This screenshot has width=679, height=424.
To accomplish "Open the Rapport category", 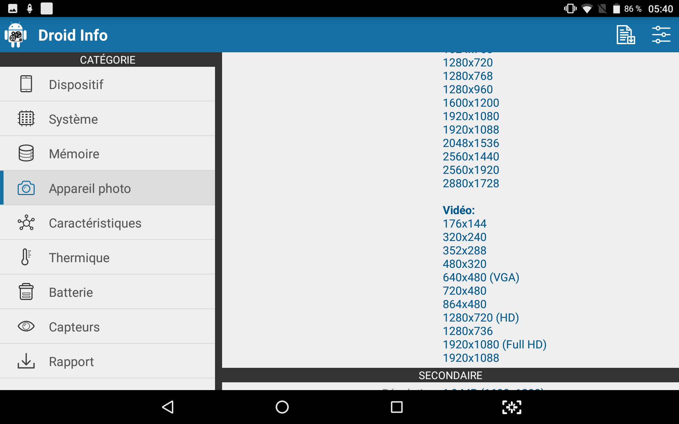I will point(71,362).
